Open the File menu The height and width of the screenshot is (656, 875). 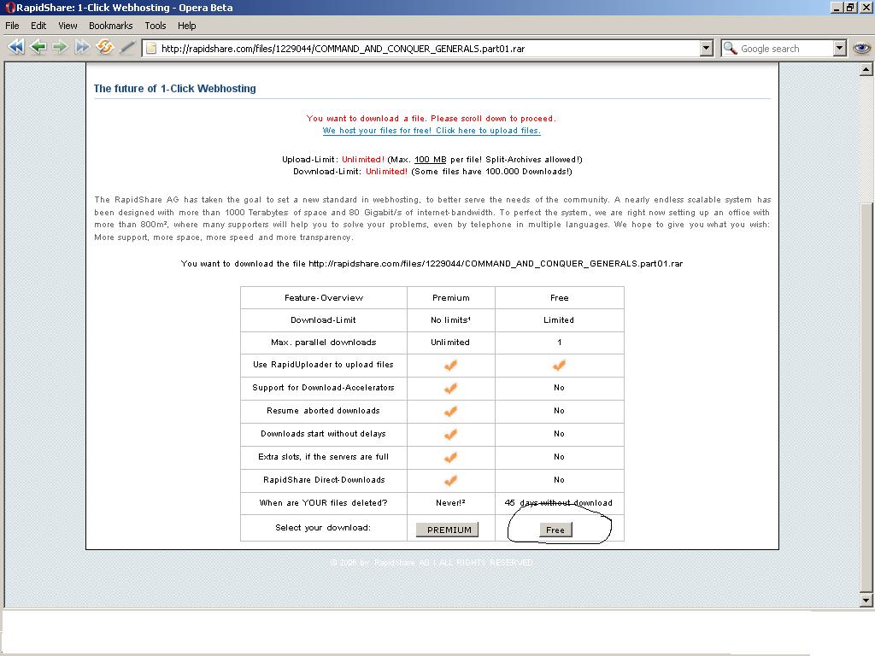coord(12,26)
